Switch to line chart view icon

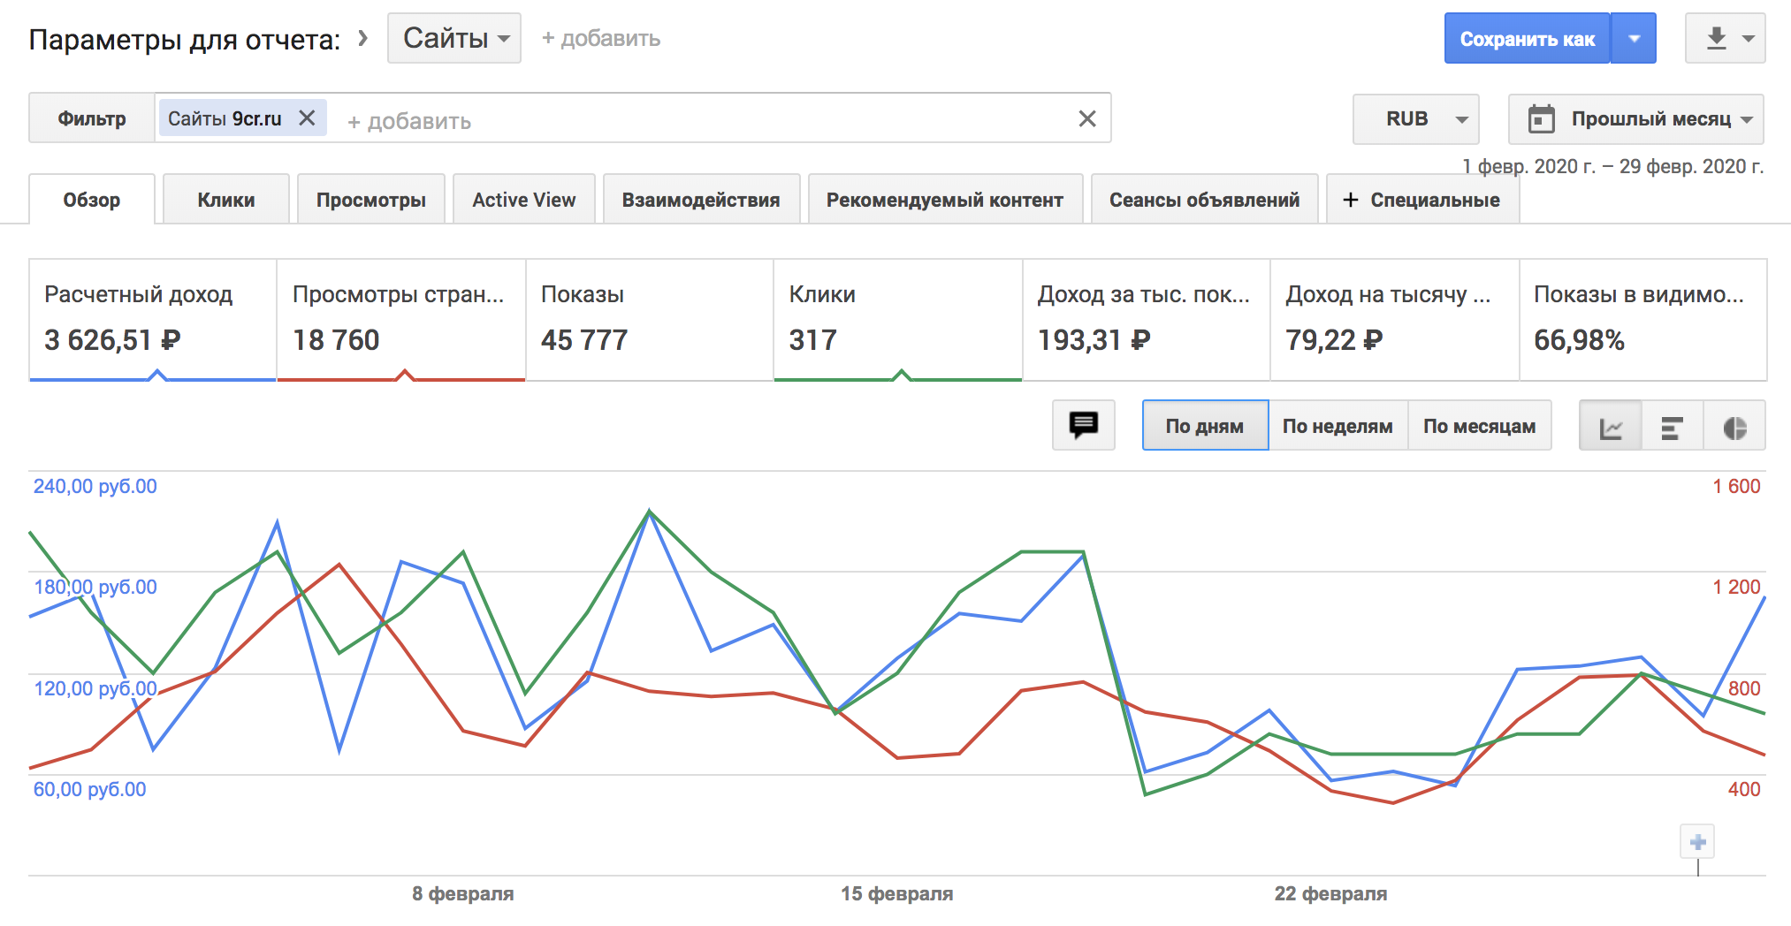point(1611,427)
